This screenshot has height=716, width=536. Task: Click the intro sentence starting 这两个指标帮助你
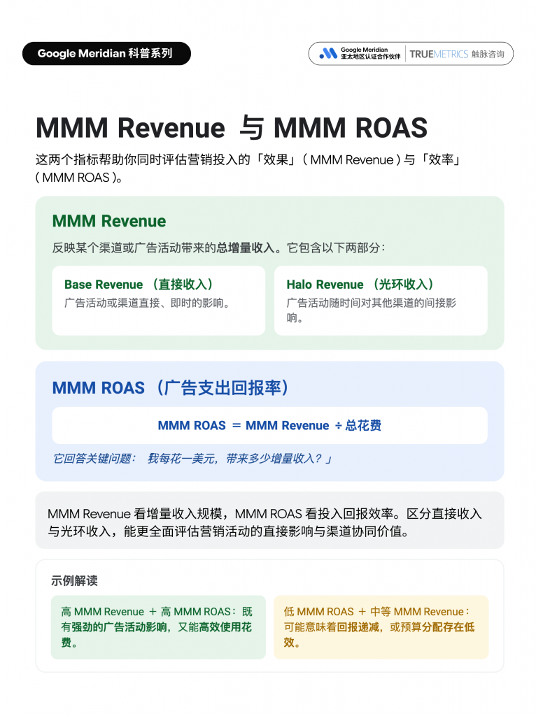coord(249,169)
